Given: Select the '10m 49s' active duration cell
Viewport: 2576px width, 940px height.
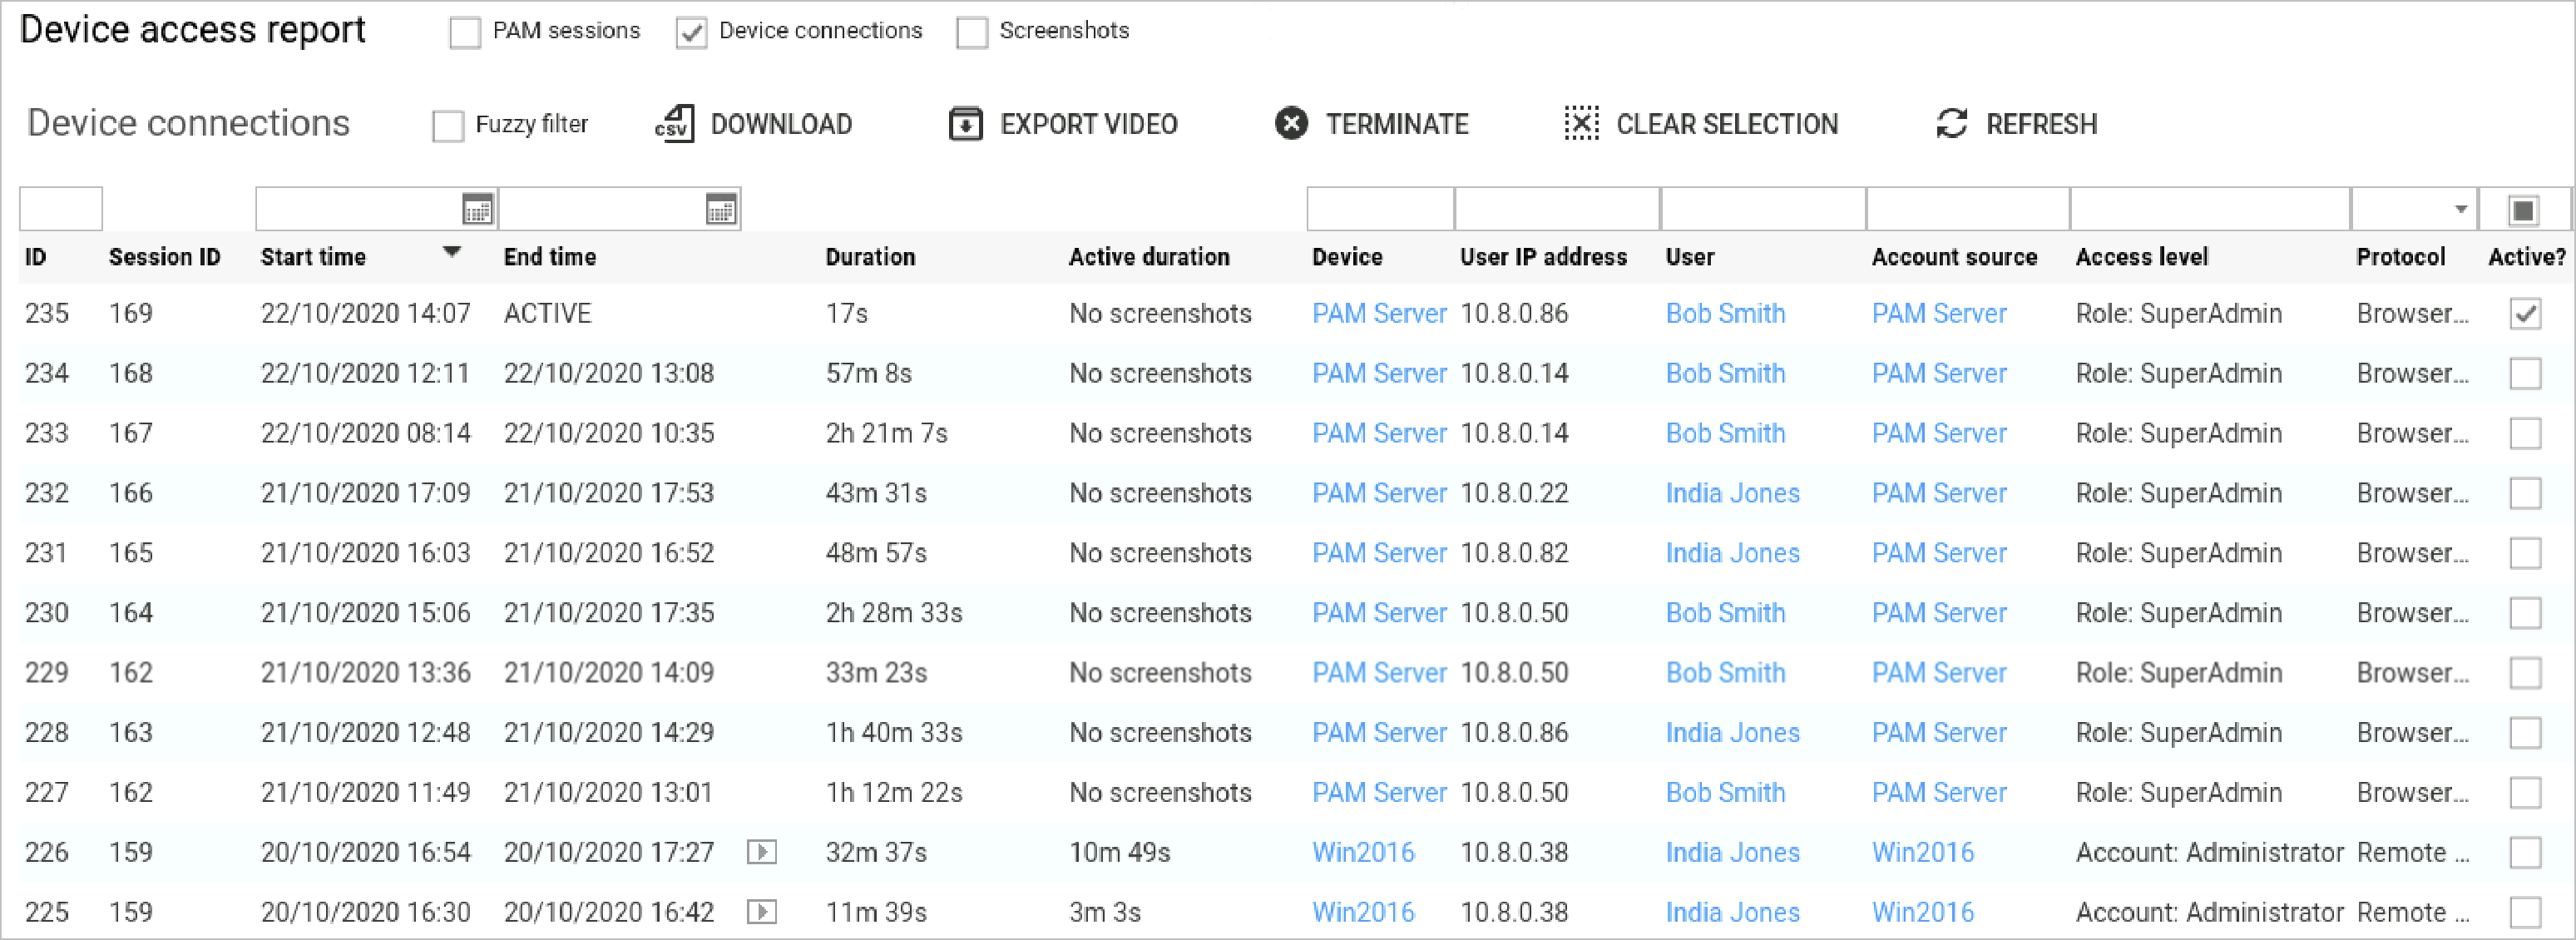Looking at the screenshot, I should click(1119, 853).
